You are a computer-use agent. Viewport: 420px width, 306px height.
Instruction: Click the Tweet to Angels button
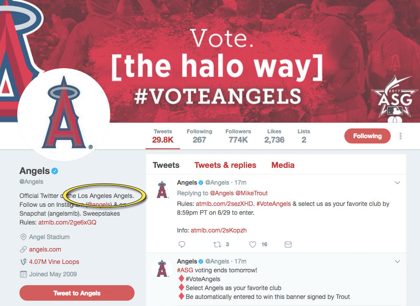tap(77, 293)
